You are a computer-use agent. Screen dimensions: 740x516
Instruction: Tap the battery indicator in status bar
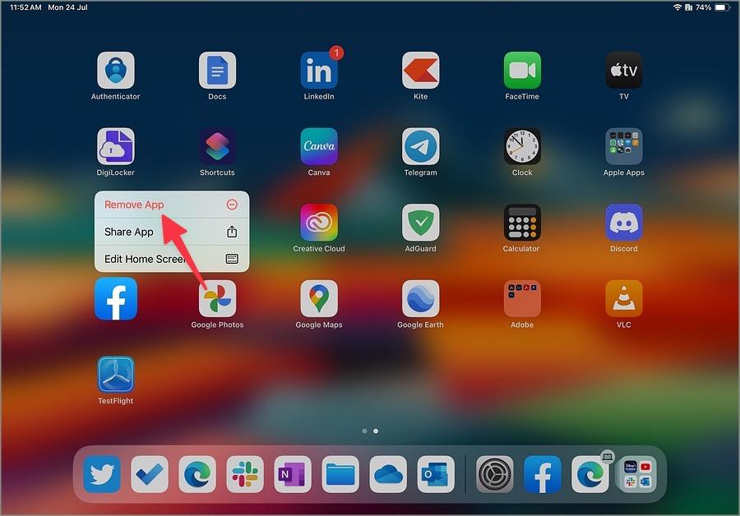pos(722,7)
